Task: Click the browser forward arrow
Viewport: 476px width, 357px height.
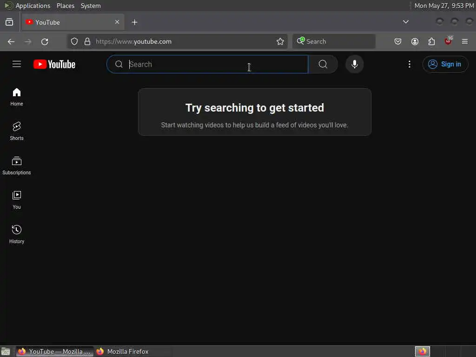Action: (28, 41)
